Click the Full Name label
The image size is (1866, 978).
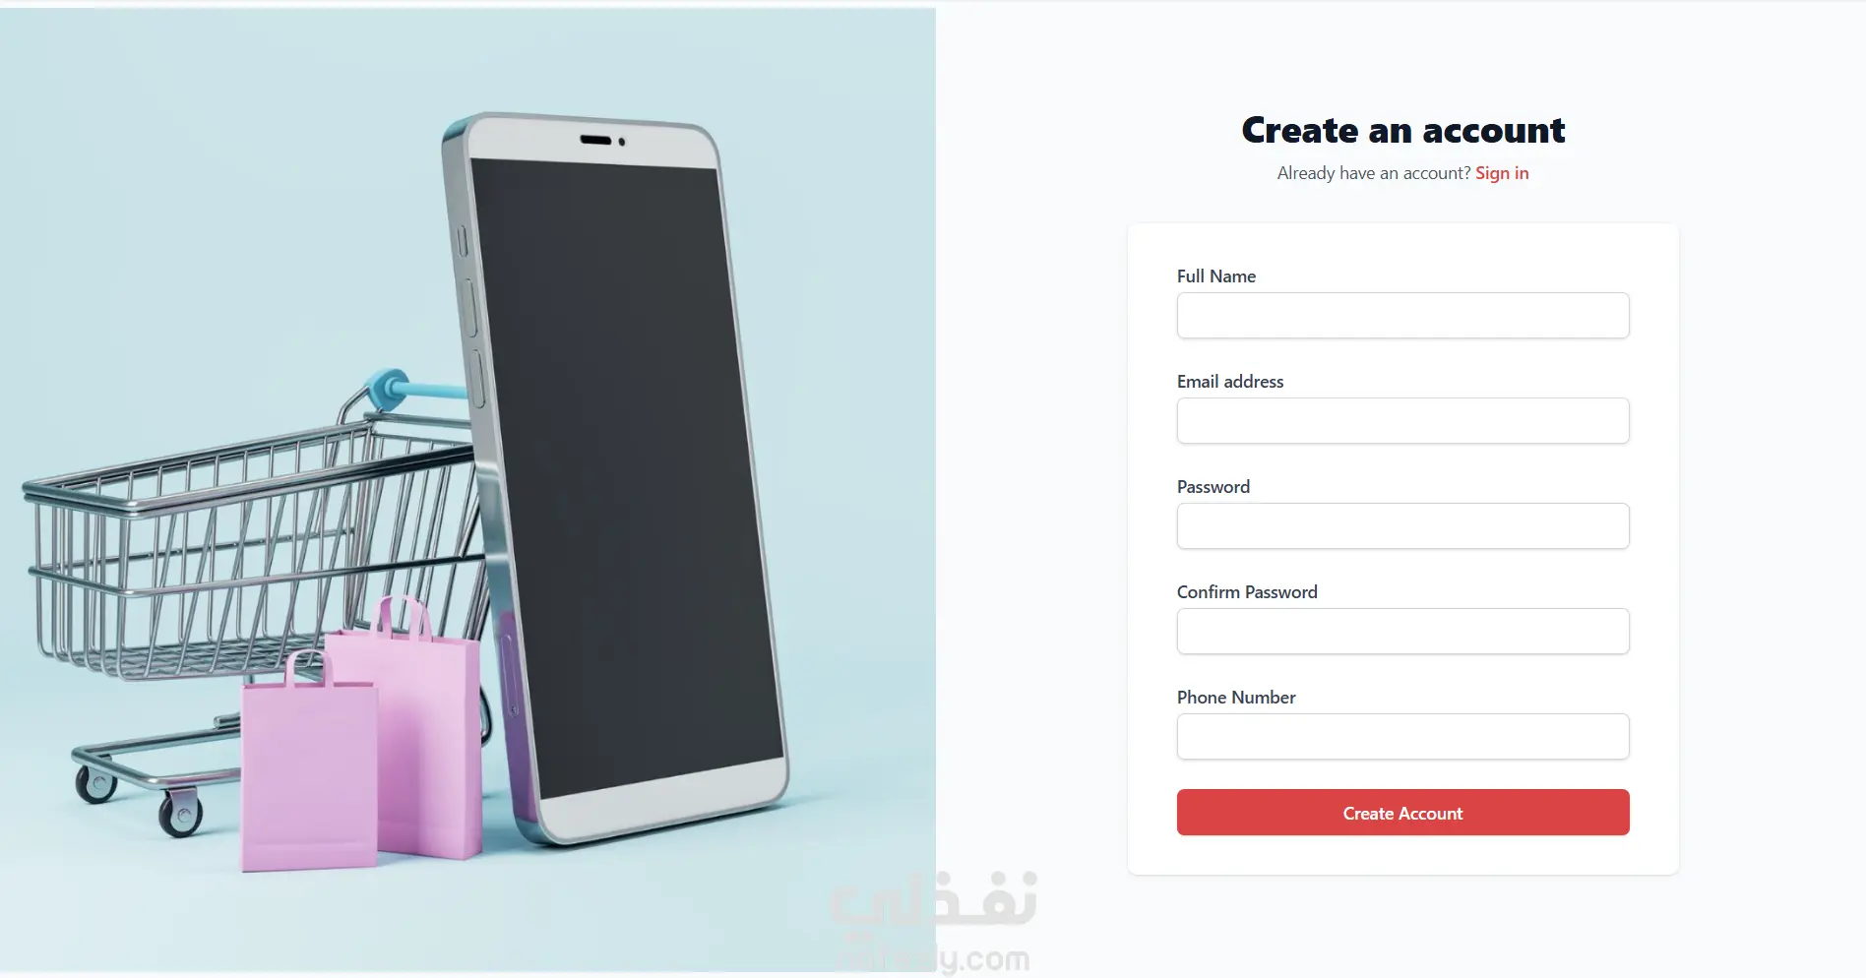coord(1216,276)
